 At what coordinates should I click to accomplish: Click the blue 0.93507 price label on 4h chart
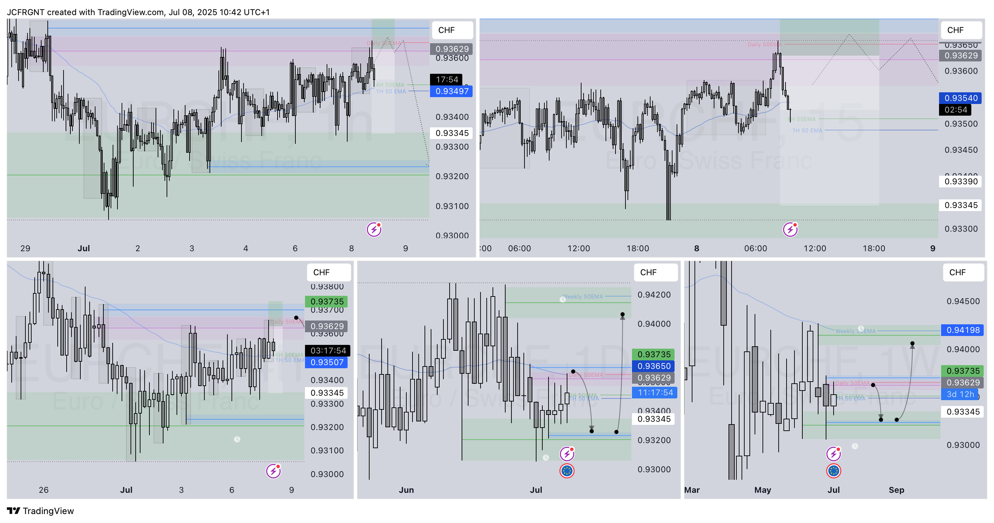point(326,362)
